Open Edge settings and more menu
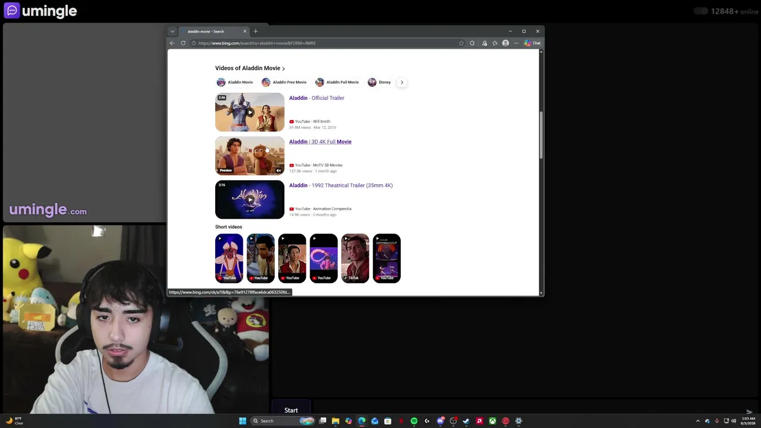This screenshot has height=428, width=761. 516,43
